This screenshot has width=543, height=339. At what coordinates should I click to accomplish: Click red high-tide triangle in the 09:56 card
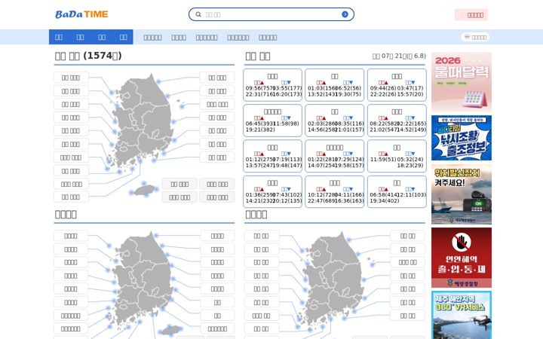pos(262,83)
